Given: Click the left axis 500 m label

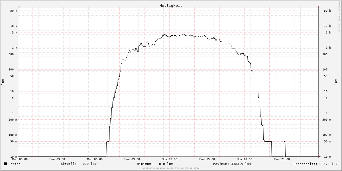Looking at the screenshot, I should (13, 120).
